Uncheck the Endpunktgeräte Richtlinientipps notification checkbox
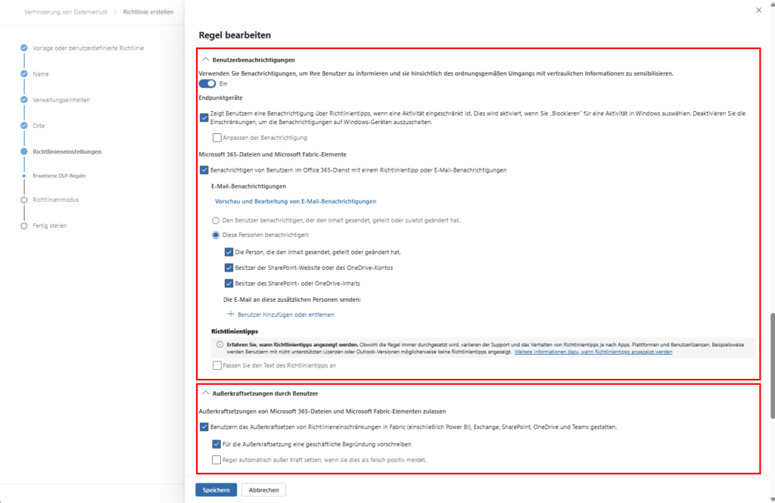This screenshot has width=775, height=503. pyautogui.click(x=204, y=117)
